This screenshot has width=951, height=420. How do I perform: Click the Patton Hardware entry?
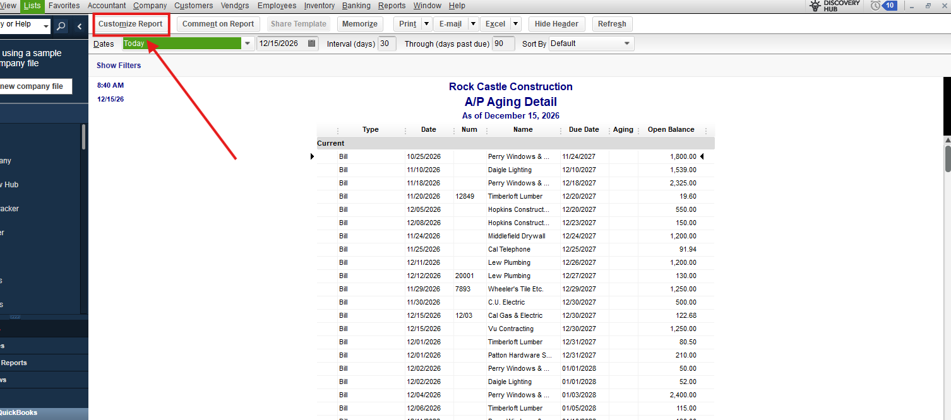(x=520, y=355)
